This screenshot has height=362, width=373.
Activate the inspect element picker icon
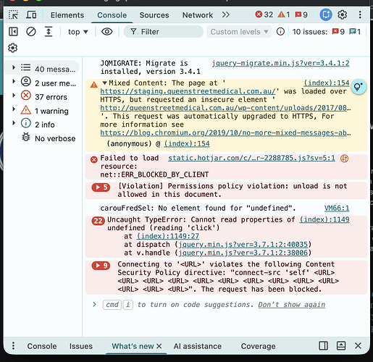13,15
